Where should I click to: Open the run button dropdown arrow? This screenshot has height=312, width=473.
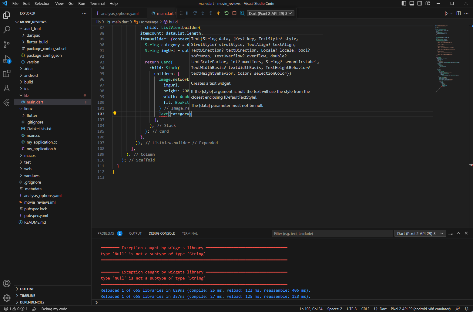click(x=451, y=13)
